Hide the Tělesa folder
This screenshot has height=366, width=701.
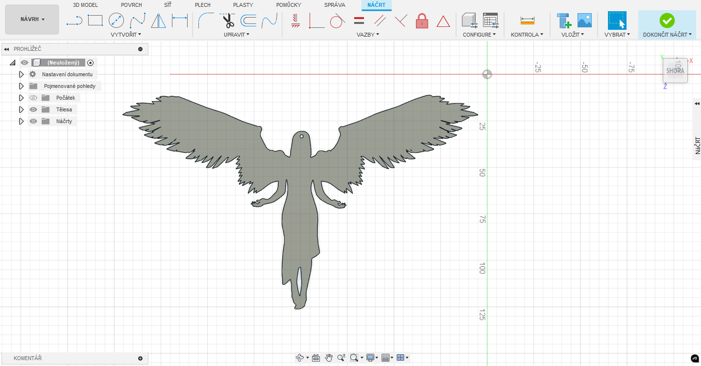coord(33,109)
